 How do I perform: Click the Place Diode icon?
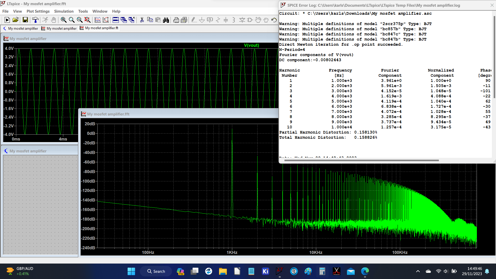(242, 20)
